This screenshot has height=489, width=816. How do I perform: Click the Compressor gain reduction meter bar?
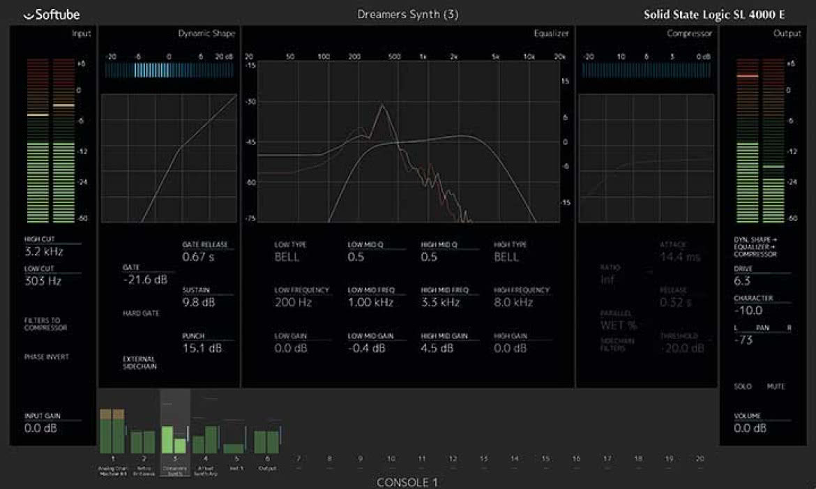point(647,70)
